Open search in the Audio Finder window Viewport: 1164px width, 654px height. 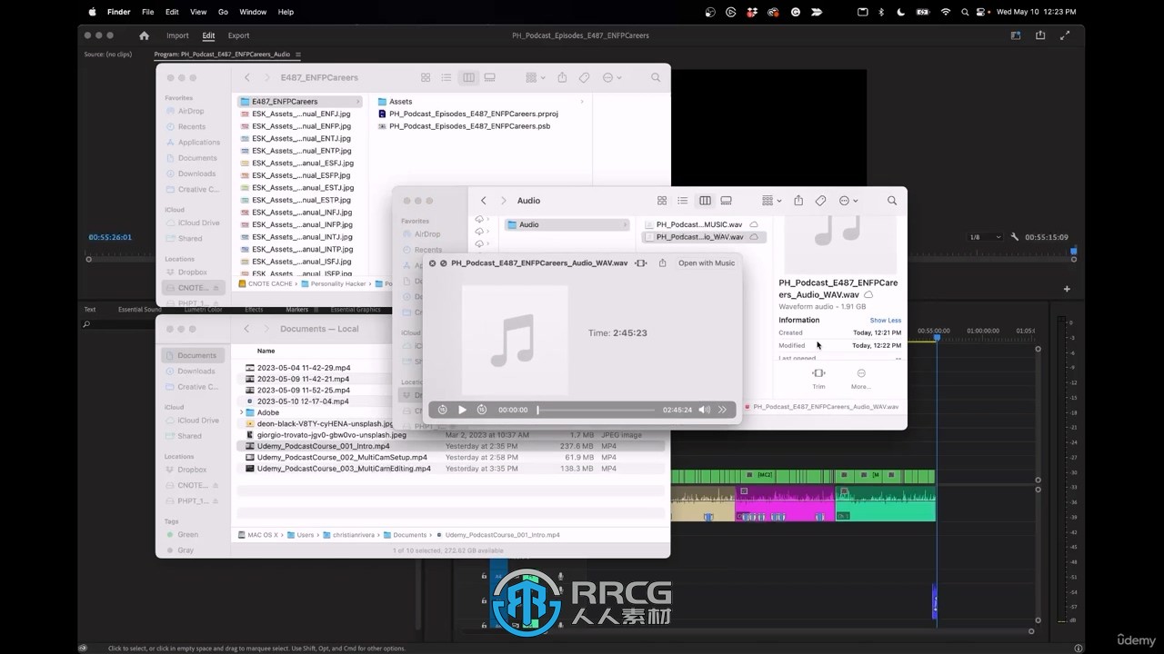[x=892, y=201]
